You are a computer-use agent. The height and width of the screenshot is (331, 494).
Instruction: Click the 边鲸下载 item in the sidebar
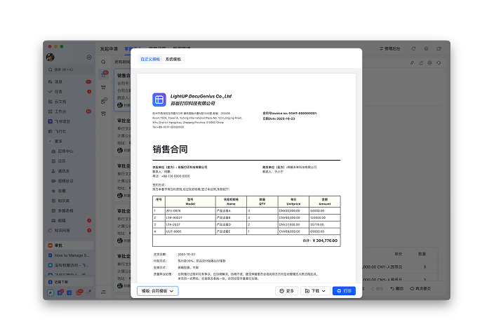pyautogui.click(x=70, y=282)
